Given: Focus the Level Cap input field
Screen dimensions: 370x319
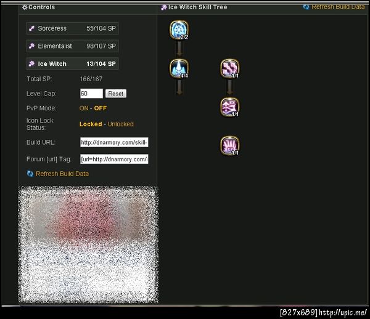Looking at the screenshot, I should 91,94.
